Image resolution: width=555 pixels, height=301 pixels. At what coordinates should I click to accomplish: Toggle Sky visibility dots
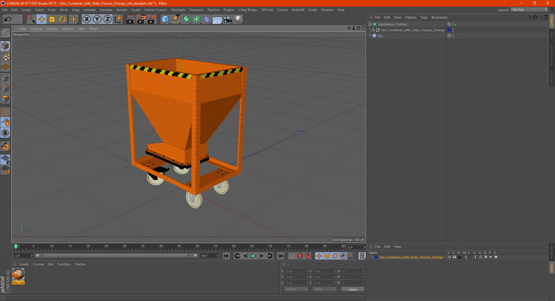[x=453, y=36]
